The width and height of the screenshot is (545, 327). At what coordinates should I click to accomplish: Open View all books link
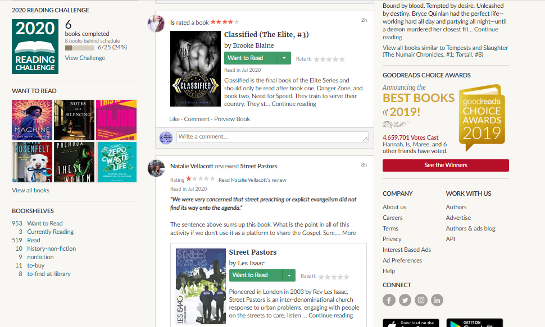pos(30,190)
